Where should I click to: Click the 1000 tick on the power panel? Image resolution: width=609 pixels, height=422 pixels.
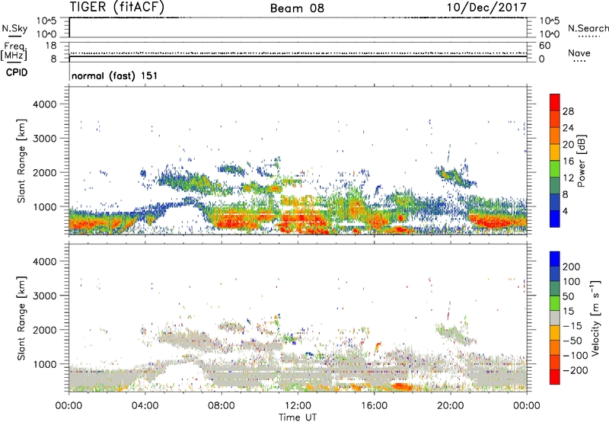(44, 206)
